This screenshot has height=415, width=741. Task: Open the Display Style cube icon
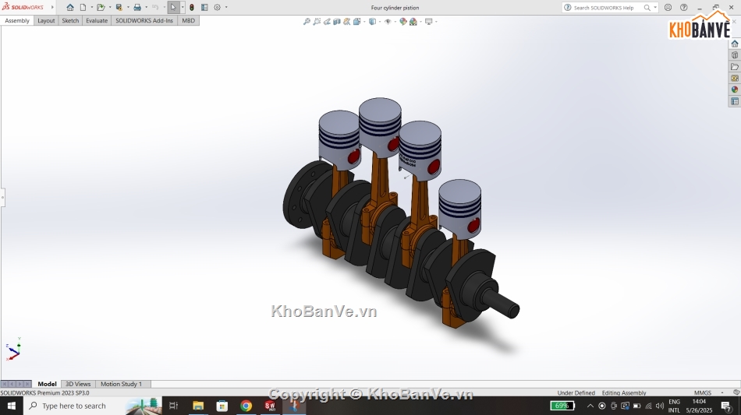pos(372,21)
